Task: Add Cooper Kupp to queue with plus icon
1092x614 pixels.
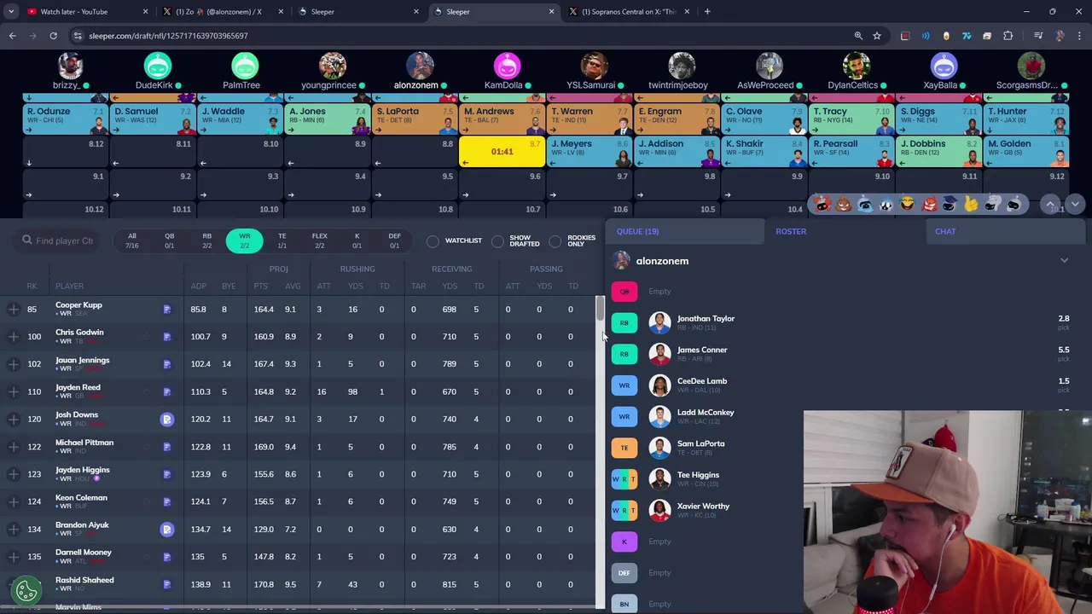Action: click(x=14, y=309)
